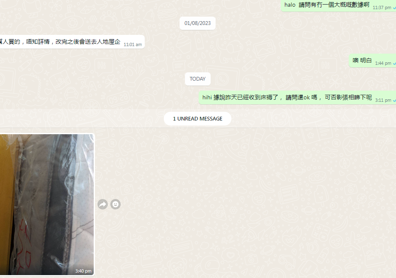This screenshot has height=278, width=396.
Task: Click the 11:01 am timestamp on received message
Action: click(133, 44)
